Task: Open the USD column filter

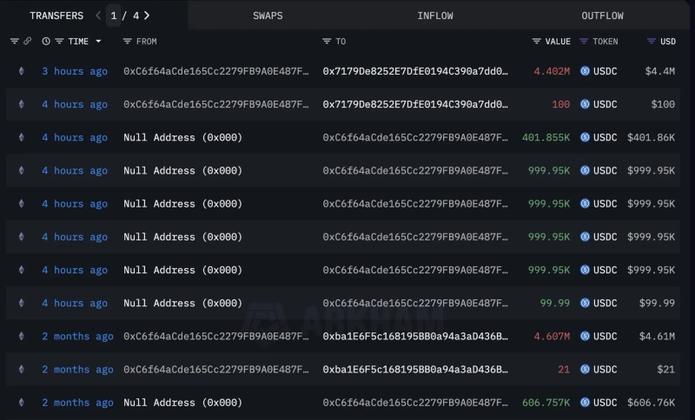Action: point(652,42)
